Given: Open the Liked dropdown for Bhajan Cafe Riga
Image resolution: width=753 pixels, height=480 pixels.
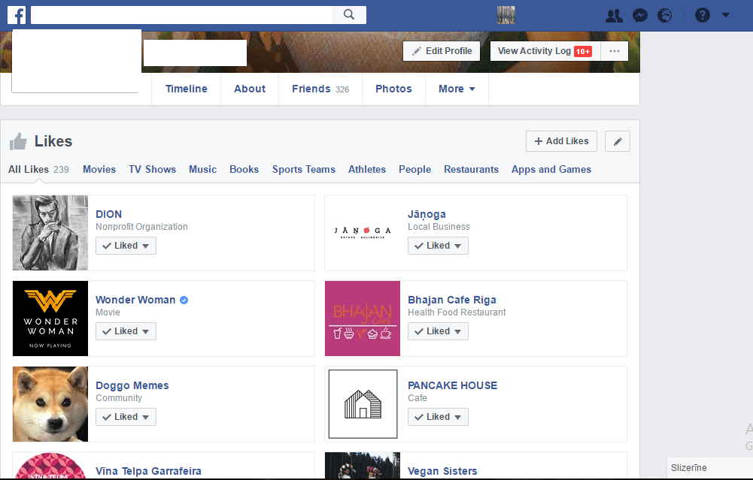Looking at the screenshot, I should pos(438,331).
